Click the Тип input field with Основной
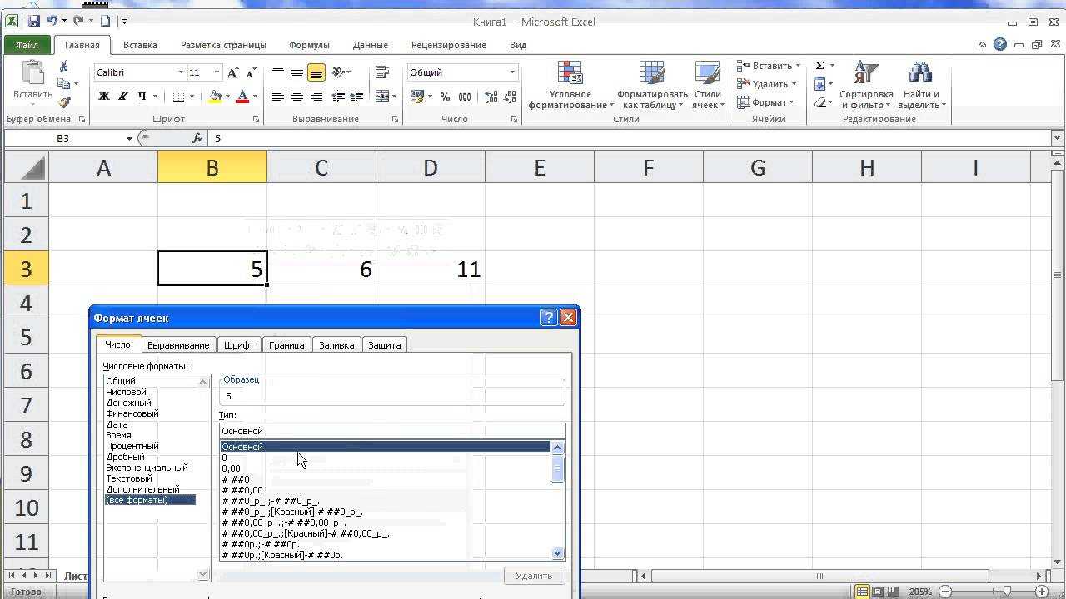 click(x=392, y=431)
